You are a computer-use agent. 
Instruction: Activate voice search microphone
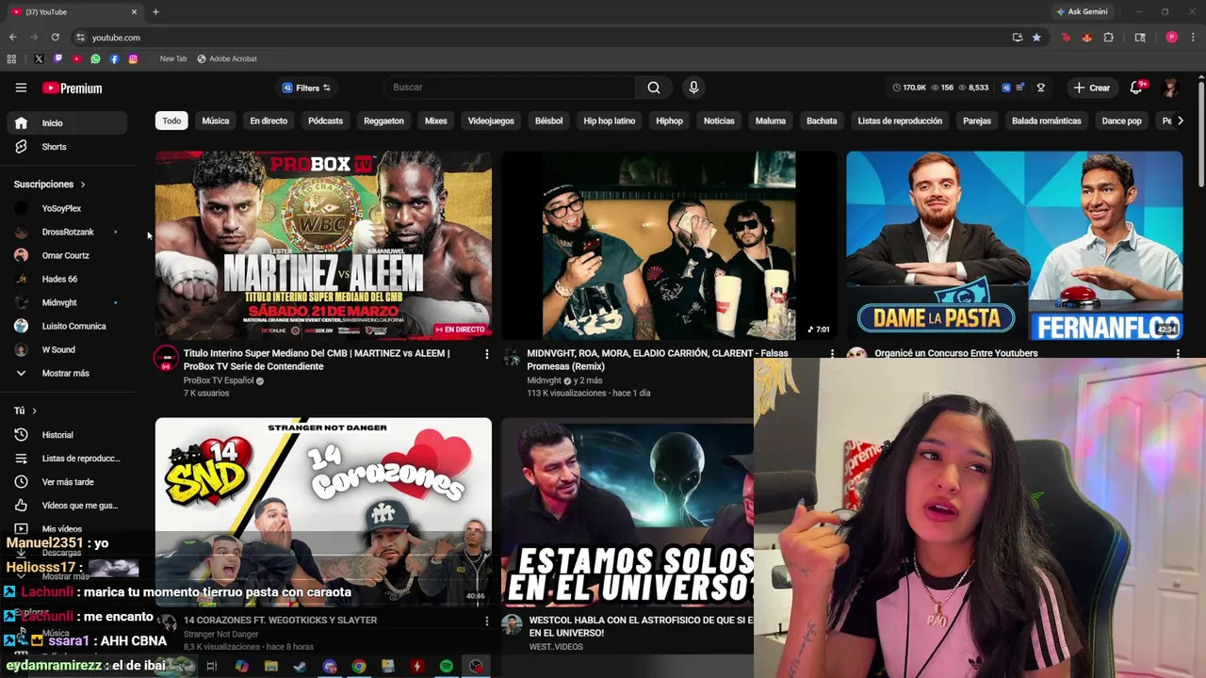click(x=693, y=88)
